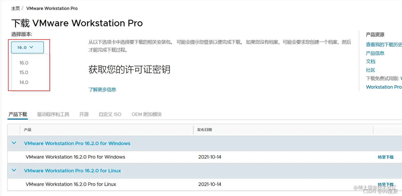This screenshot has height=196, width=402.
Task: Click the Linux release date 2021-10-14
Action: click(x=210, y=184)
